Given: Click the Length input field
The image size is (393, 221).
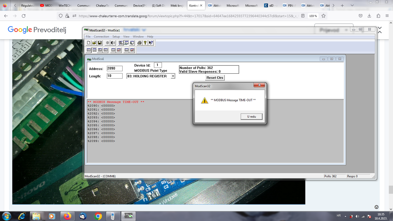Looking at the screenshot, I should pos(115,76).
